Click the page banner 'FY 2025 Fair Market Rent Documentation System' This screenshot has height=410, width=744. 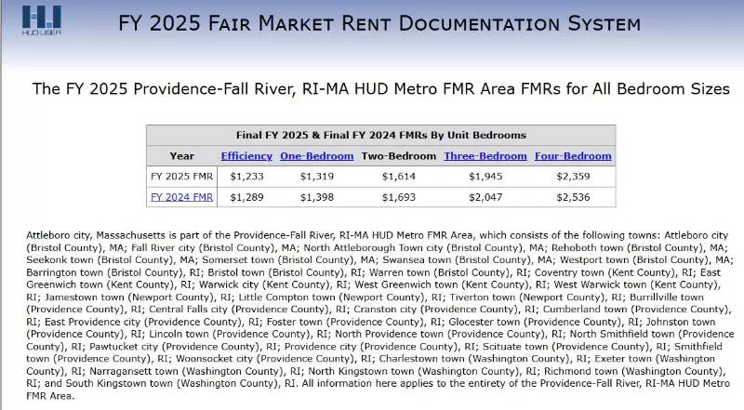click(x=379, y=23)
